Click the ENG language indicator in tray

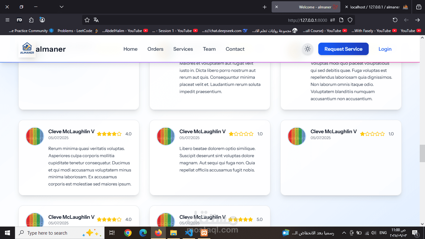point(383,233)
